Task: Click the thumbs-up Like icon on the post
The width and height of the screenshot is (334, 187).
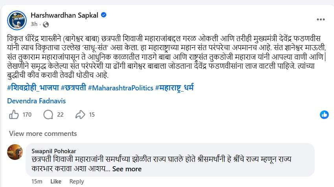Action: [14, 115]
